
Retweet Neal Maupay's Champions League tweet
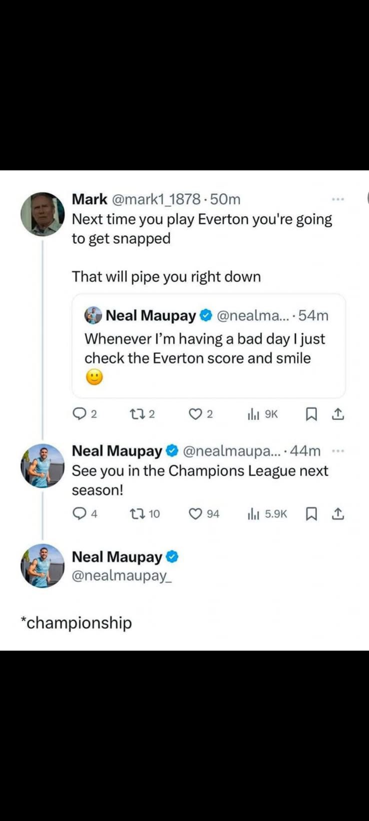[137, 514]
